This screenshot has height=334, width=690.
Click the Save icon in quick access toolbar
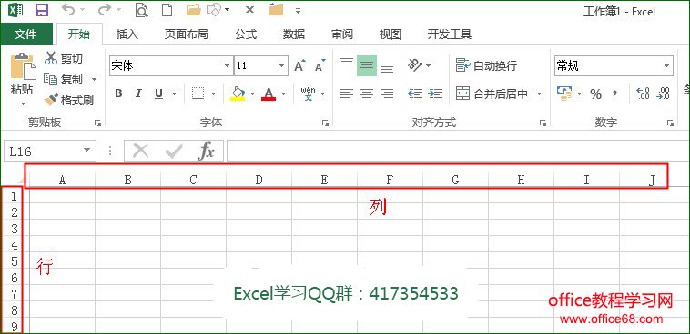[41, 10]
